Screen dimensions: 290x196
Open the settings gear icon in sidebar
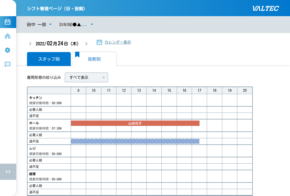click(x=8, y=50)
